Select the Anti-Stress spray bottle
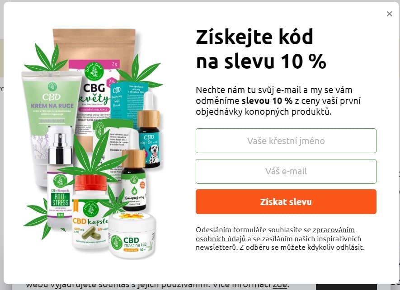This screenshot has width=400, height=290. [60, 178]
